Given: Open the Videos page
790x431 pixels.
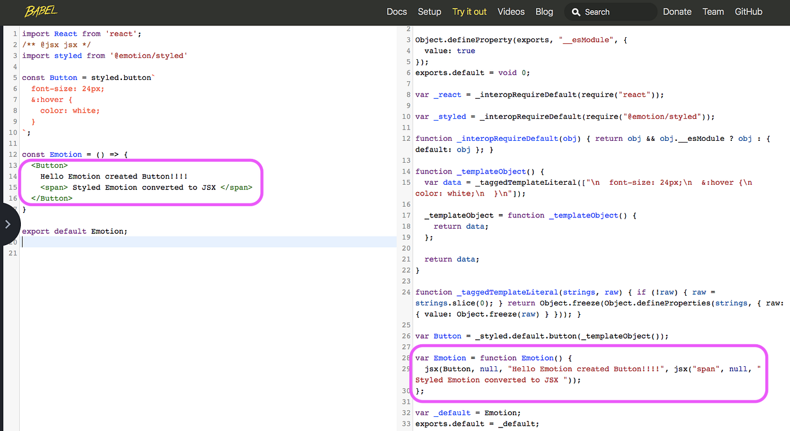Looking at the screenshot, I should (511, 11).
